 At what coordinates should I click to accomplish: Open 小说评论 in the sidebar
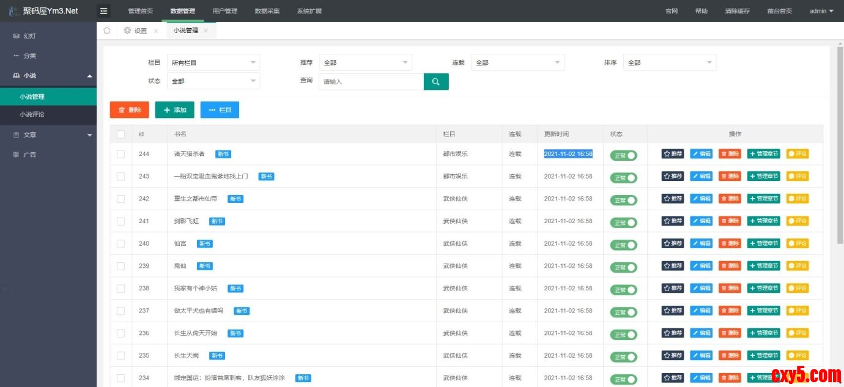[32, 114]
